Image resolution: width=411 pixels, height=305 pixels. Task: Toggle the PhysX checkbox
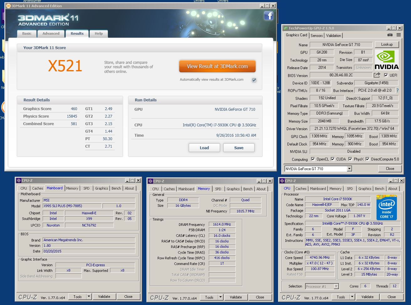[x=350, y=159]
